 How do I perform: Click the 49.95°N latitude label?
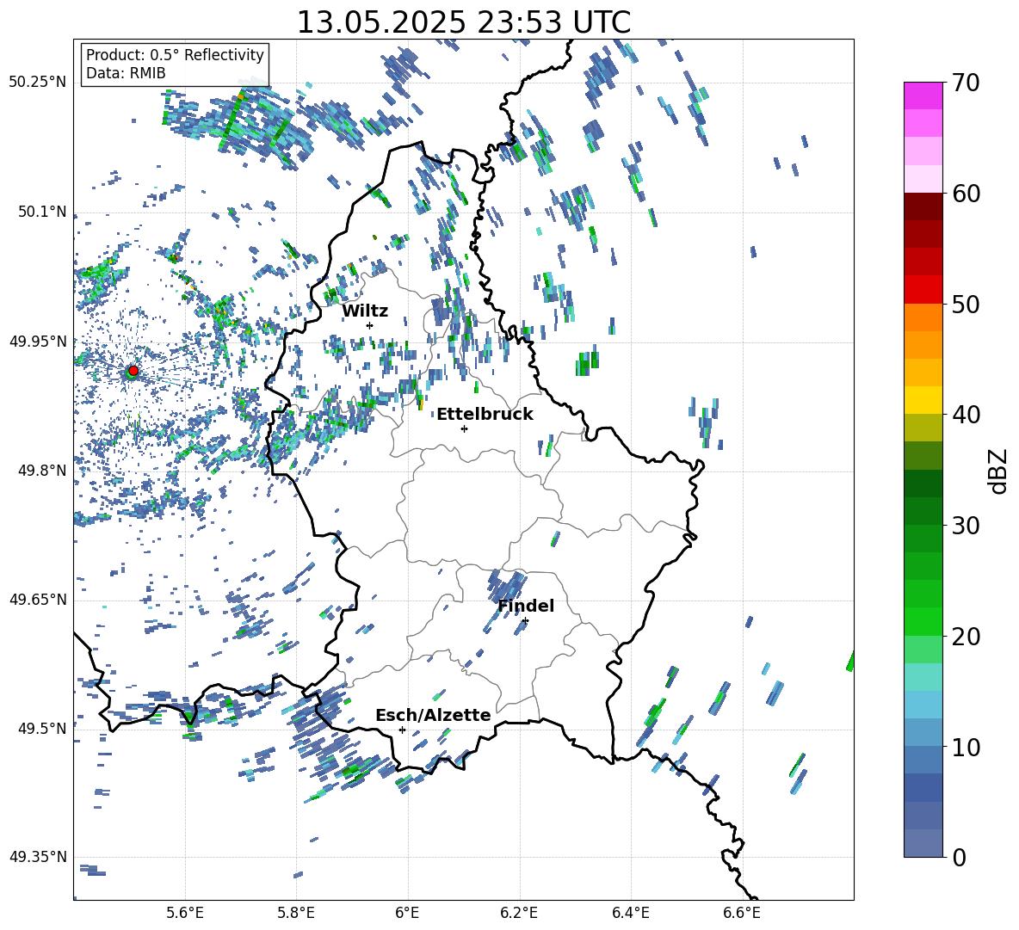38,341
